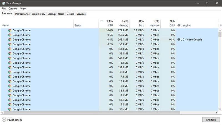Click the vertical scrollbar down arrow
This screenshot has width=222, height=125.
[220, 109]
